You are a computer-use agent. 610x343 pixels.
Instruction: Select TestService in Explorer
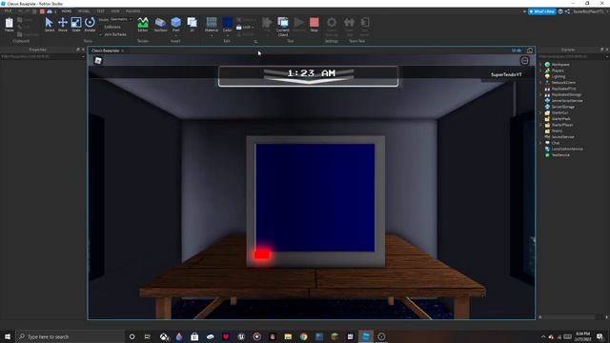(x=560, y=155)
